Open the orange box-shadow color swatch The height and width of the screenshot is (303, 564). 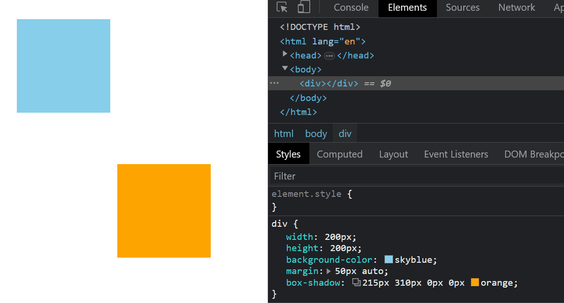click(475, 282)
